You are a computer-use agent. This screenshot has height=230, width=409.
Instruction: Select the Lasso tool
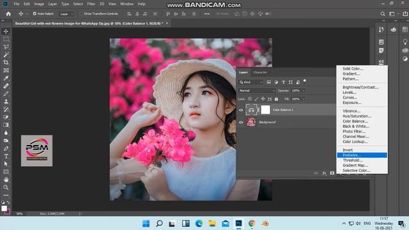coord(6,47)
